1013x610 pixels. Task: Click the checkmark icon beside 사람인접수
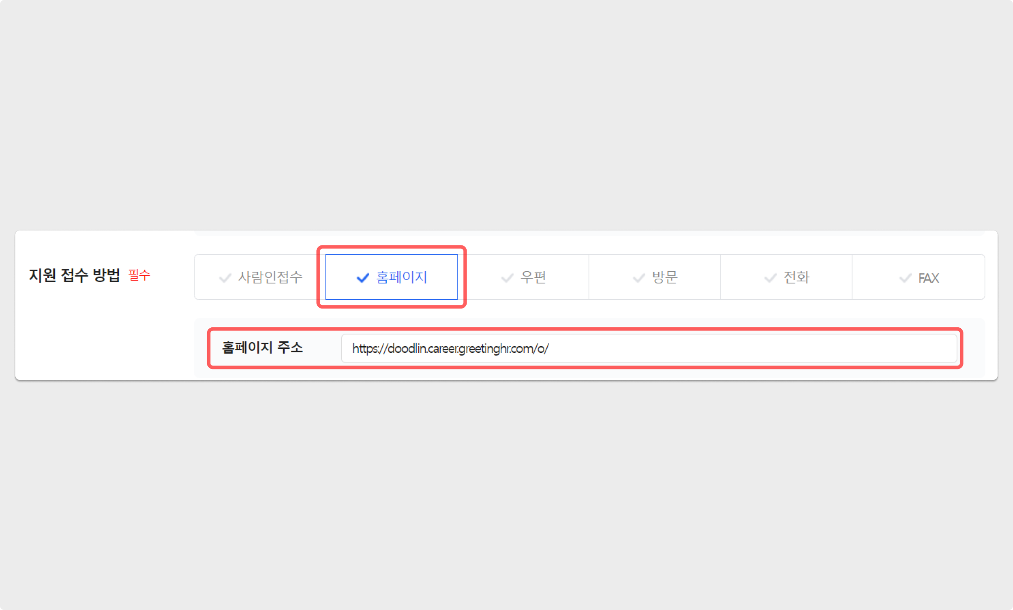pyautogui.click(x=225, y=278)
